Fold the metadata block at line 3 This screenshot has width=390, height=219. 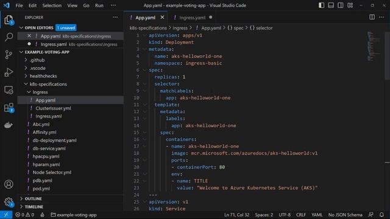(144, 49)
